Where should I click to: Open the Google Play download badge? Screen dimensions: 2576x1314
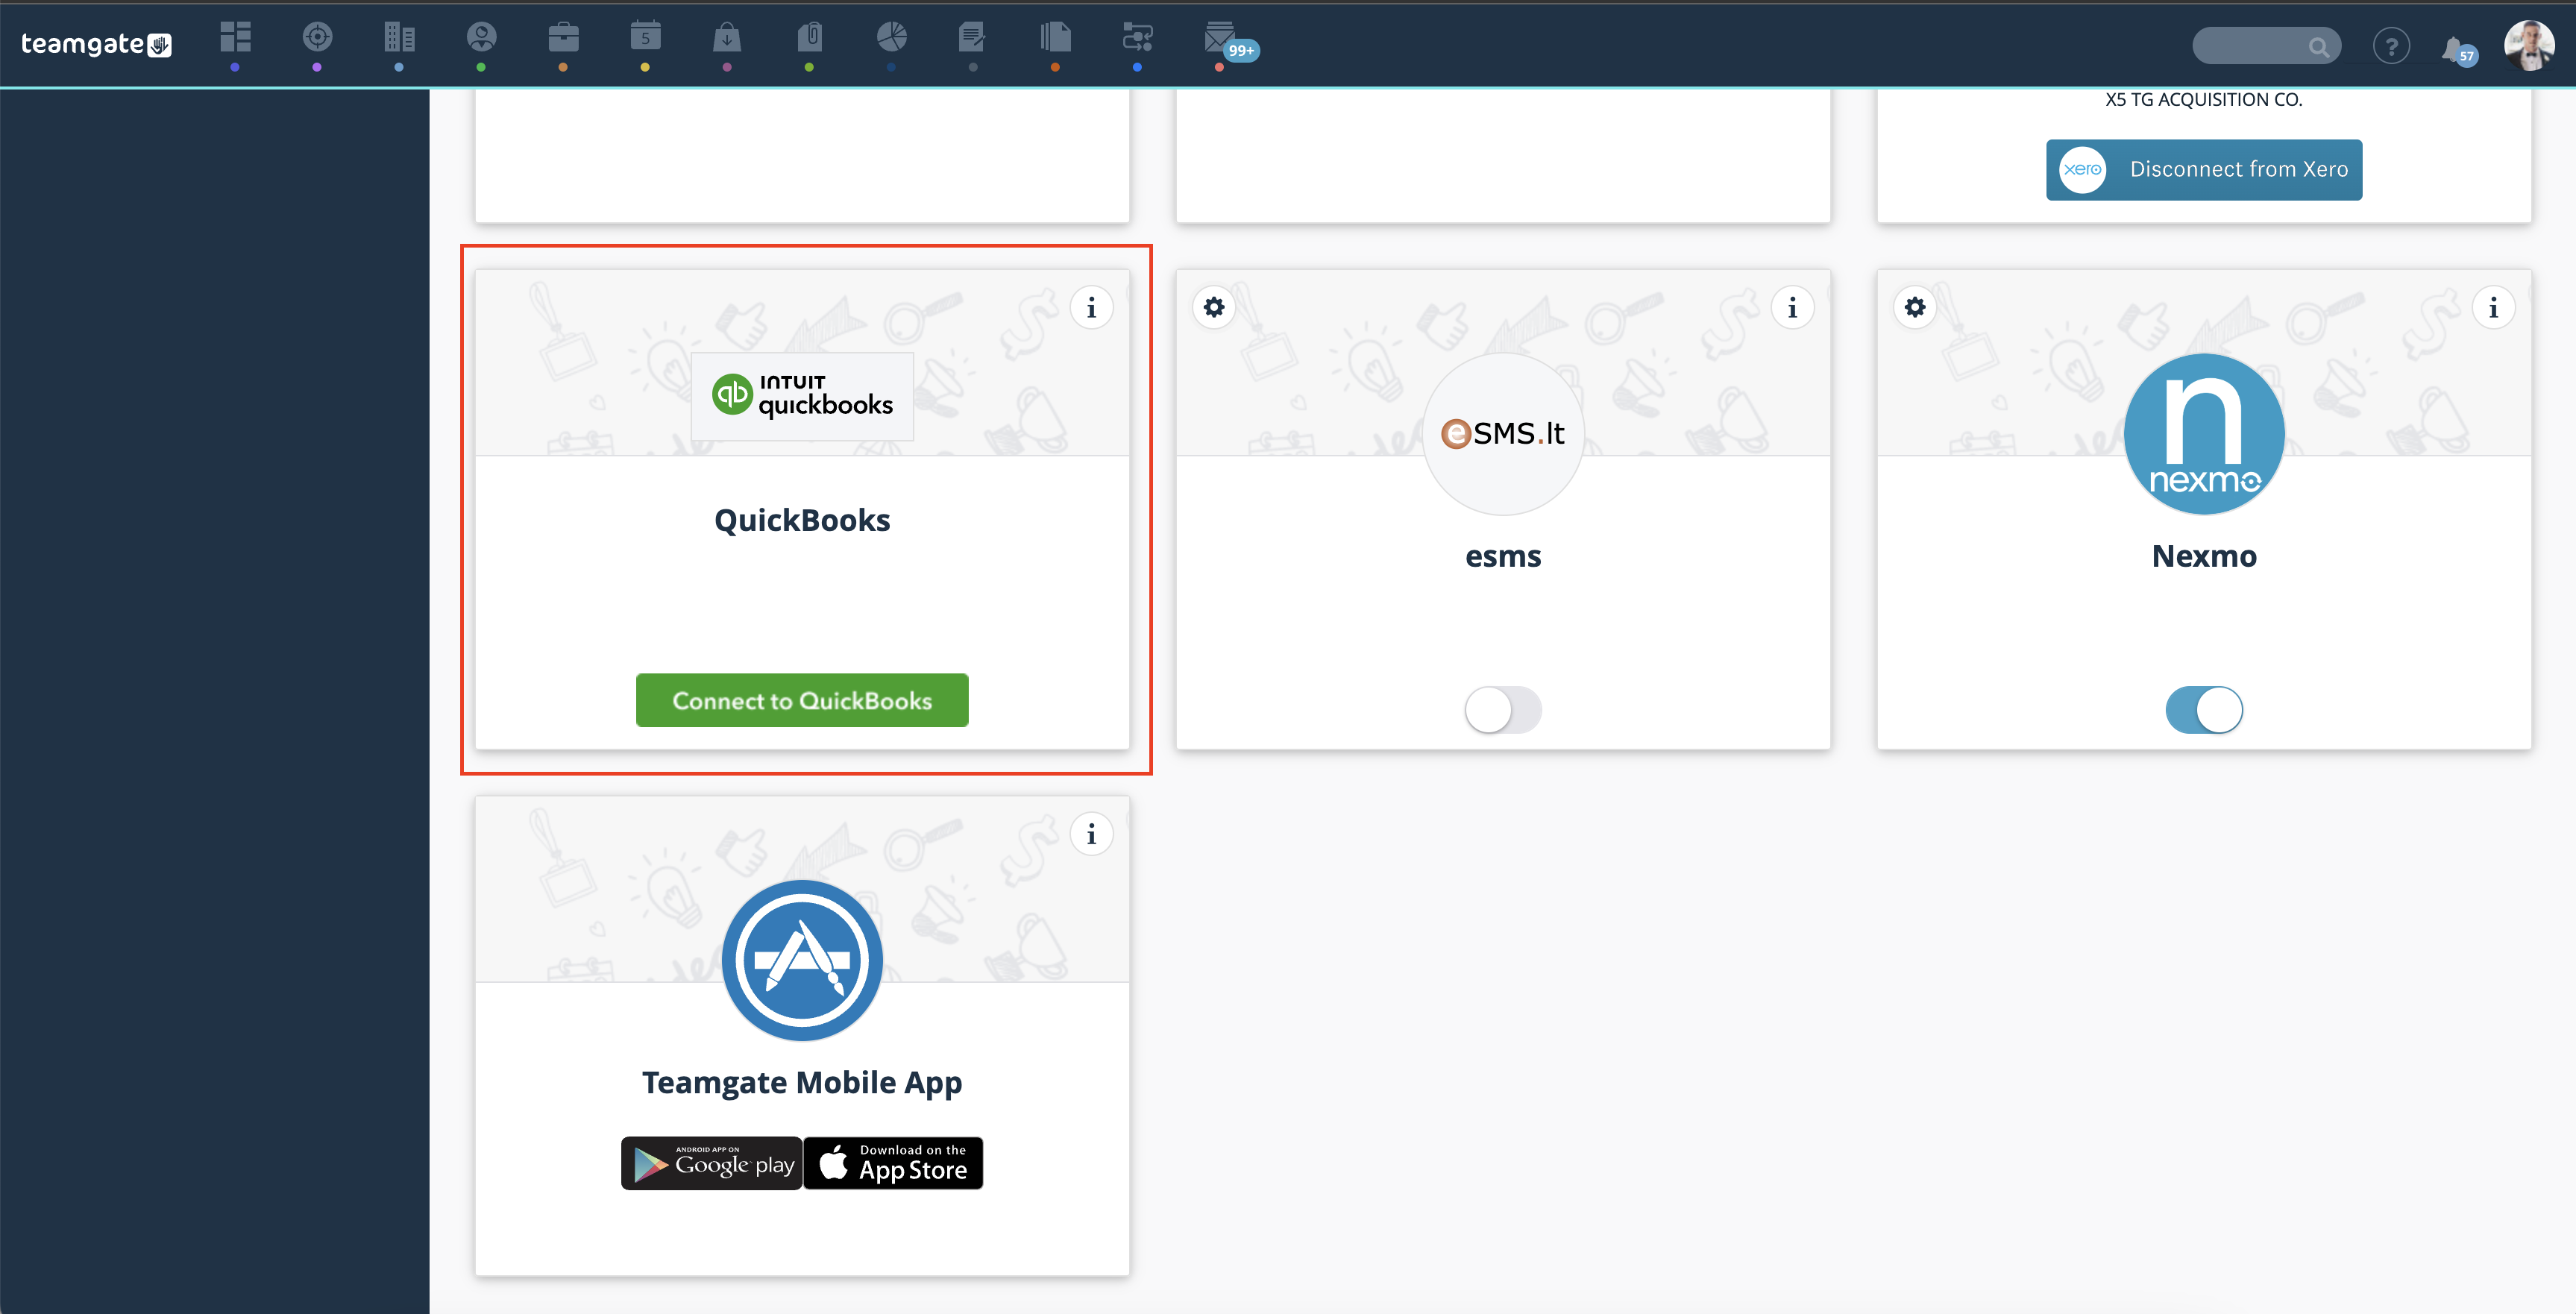(x=712, y=1163)
